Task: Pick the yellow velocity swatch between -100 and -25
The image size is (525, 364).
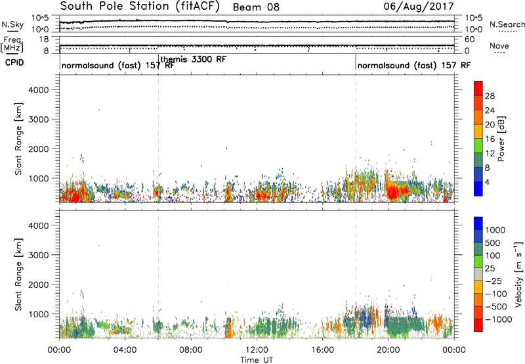Action: pos(478,287)
